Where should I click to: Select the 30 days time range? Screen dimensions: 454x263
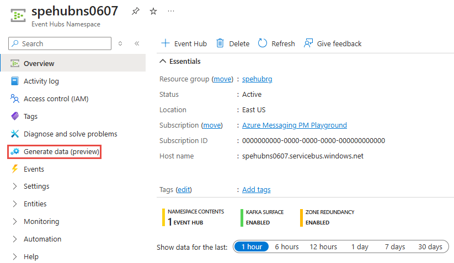pyautogui.click(x=430, y=247)
